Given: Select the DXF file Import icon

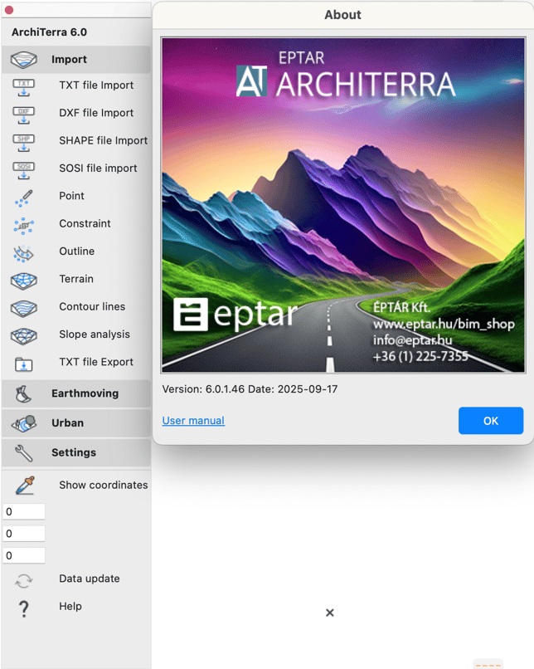Looking at the screenshot, I should tap(24, 113).
